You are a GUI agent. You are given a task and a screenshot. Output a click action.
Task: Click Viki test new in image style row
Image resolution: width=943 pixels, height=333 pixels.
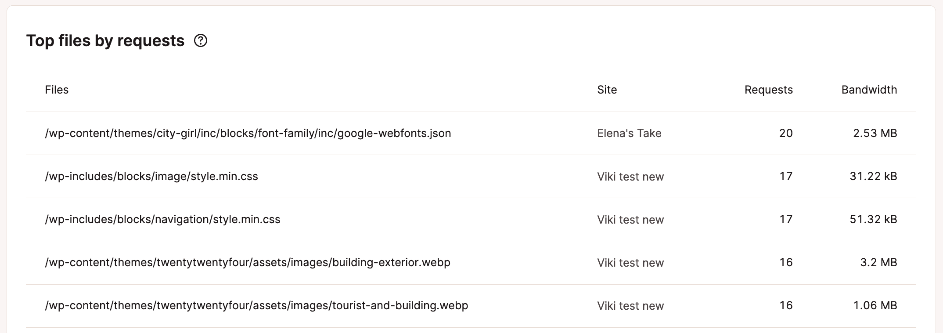pyautogui.click(x=630, y=177)
